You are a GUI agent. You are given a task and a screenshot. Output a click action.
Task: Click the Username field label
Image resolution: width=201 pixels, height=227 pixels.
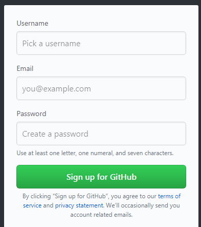tap(32, 23)
